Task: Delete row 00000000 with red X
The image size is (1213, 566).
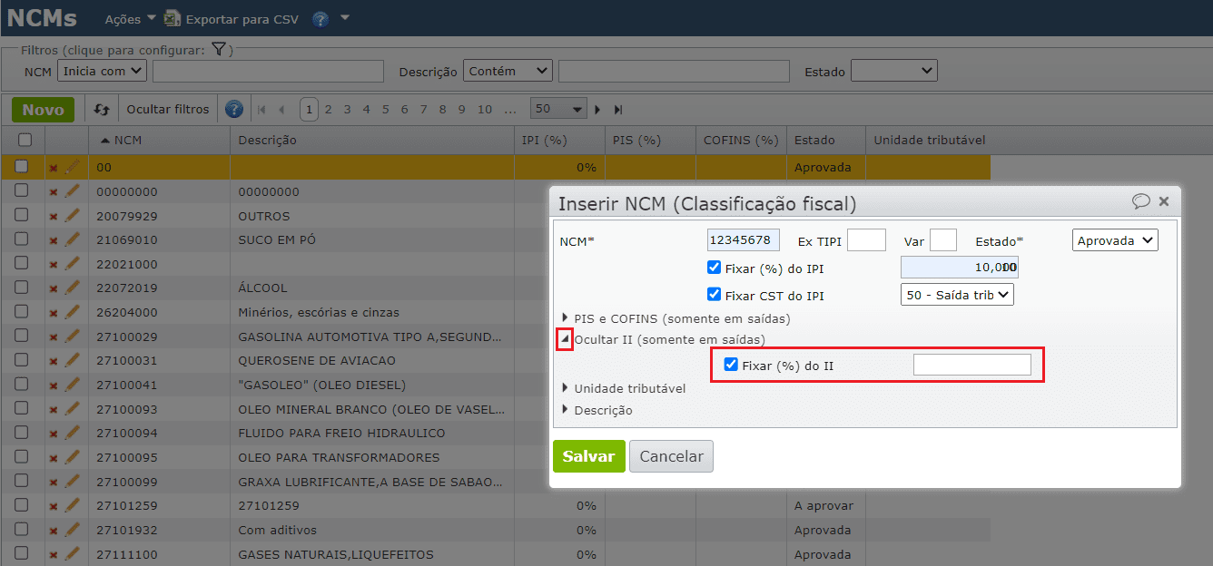Action: (x=53, y=192)
